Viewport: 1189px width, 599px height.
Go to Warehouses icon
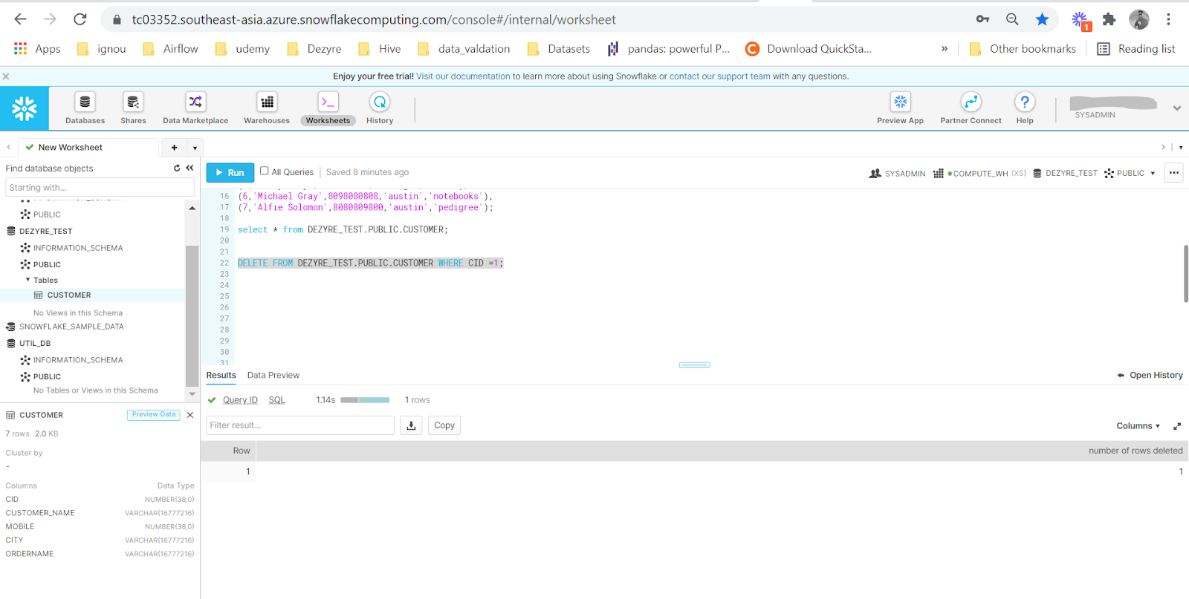pos(267,102)
